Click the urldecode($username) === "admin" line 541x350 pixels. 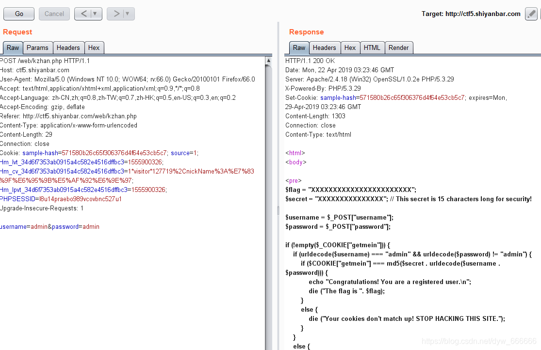tap(412, 254)
